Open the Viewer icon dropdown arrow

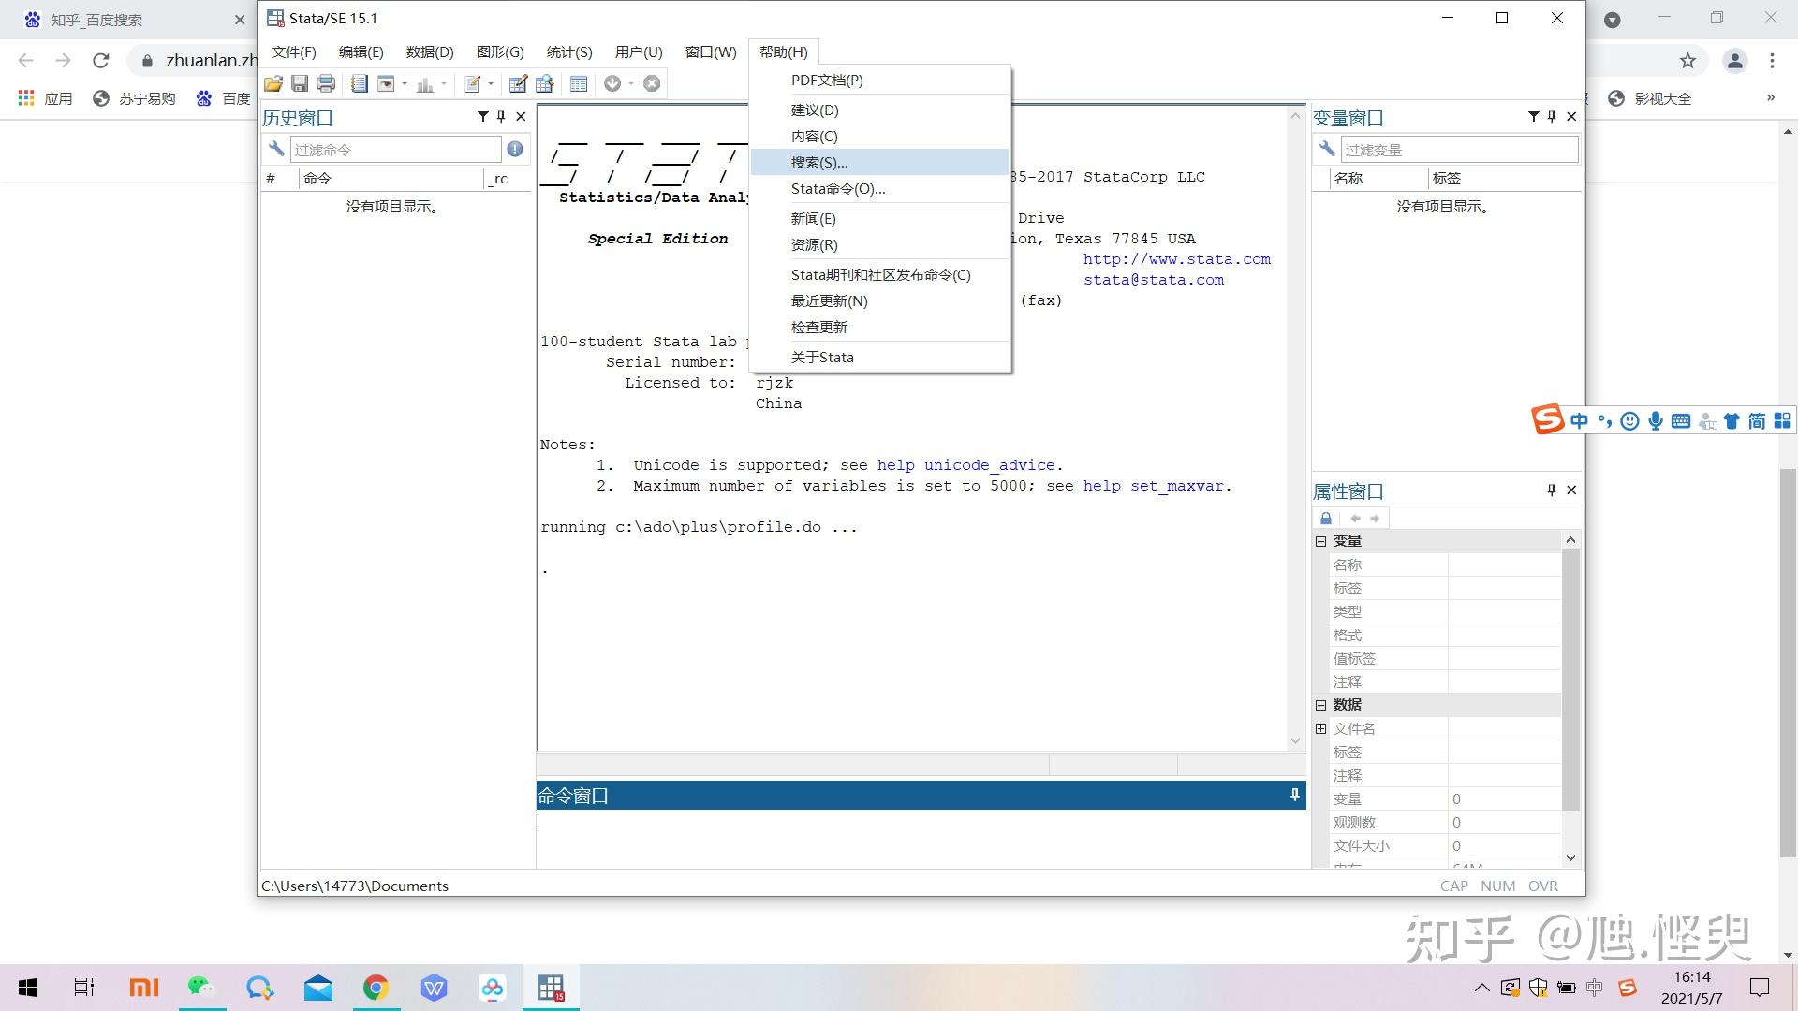[x=405, y=84]
